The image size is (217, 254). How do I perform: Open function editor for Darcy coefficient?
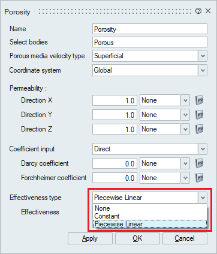pyautogui.click(x=199, y=163)
